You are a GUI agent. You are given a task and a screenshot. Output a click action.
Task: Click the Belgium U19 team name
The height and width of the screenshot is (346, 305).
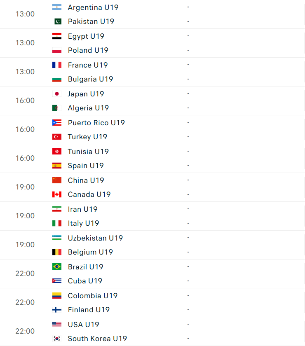tap(90, 252)
